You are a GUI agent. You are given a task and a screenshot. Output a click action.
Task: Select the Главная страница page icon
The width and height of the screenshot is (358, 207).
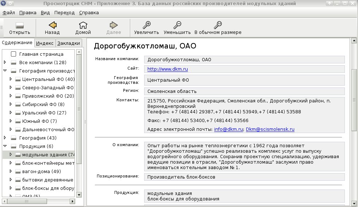click(14, 54)
